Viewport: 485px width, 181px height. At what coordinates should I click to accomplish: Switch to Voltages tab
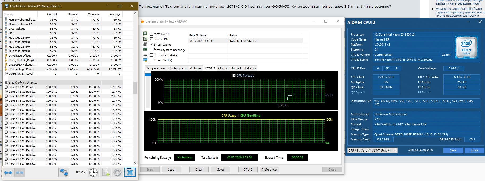point(196,68)
